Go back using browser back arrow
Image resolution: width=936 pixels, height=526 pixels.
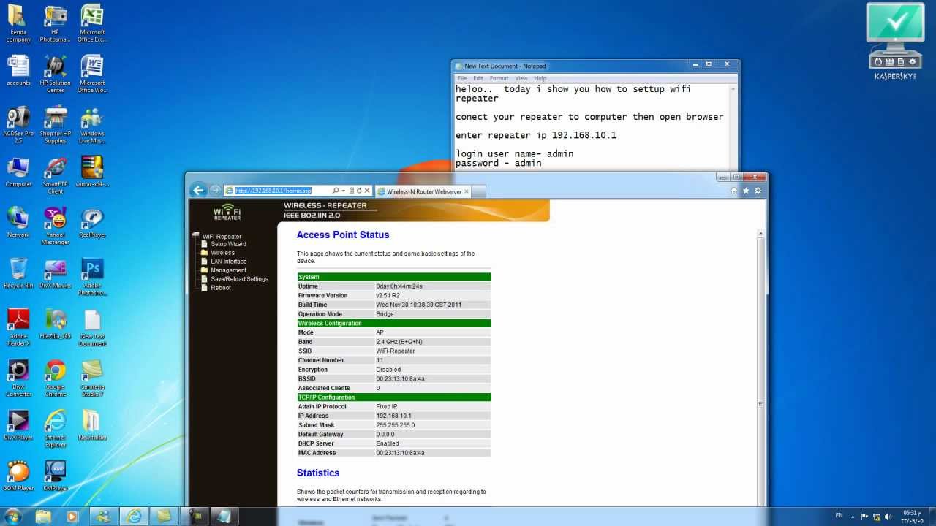point(198,190)
